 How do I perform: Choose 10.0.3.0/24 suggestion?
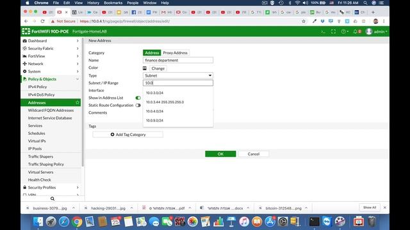point(154,93)
